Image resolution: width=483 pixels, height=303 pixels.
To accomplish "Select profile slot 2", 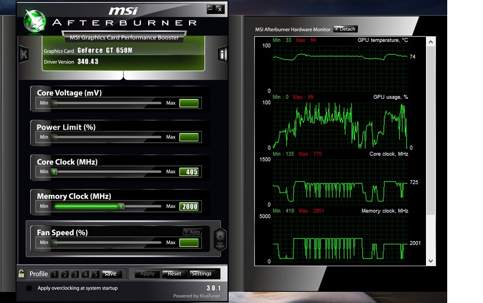I will point(65,274).
